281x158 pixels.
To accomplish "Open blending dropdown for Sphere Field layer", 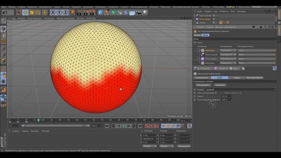I will [228, 59].
